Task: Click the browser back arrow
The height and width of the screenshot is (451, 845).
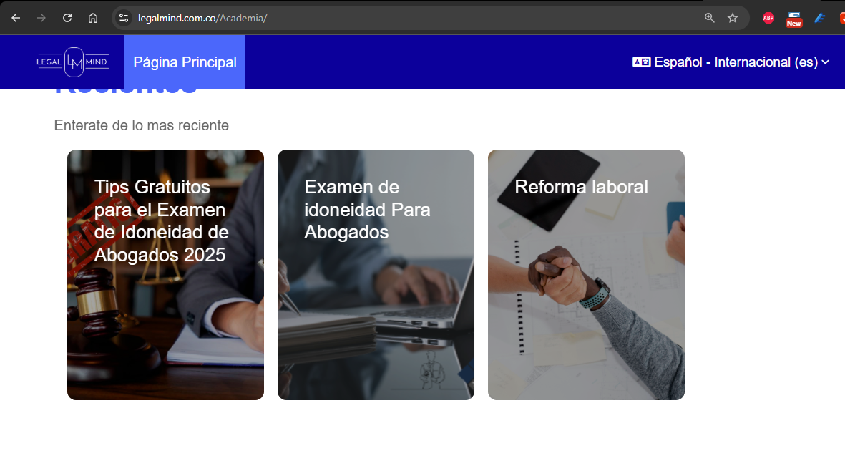Action: pyautogui.click(x=16, y=18)
